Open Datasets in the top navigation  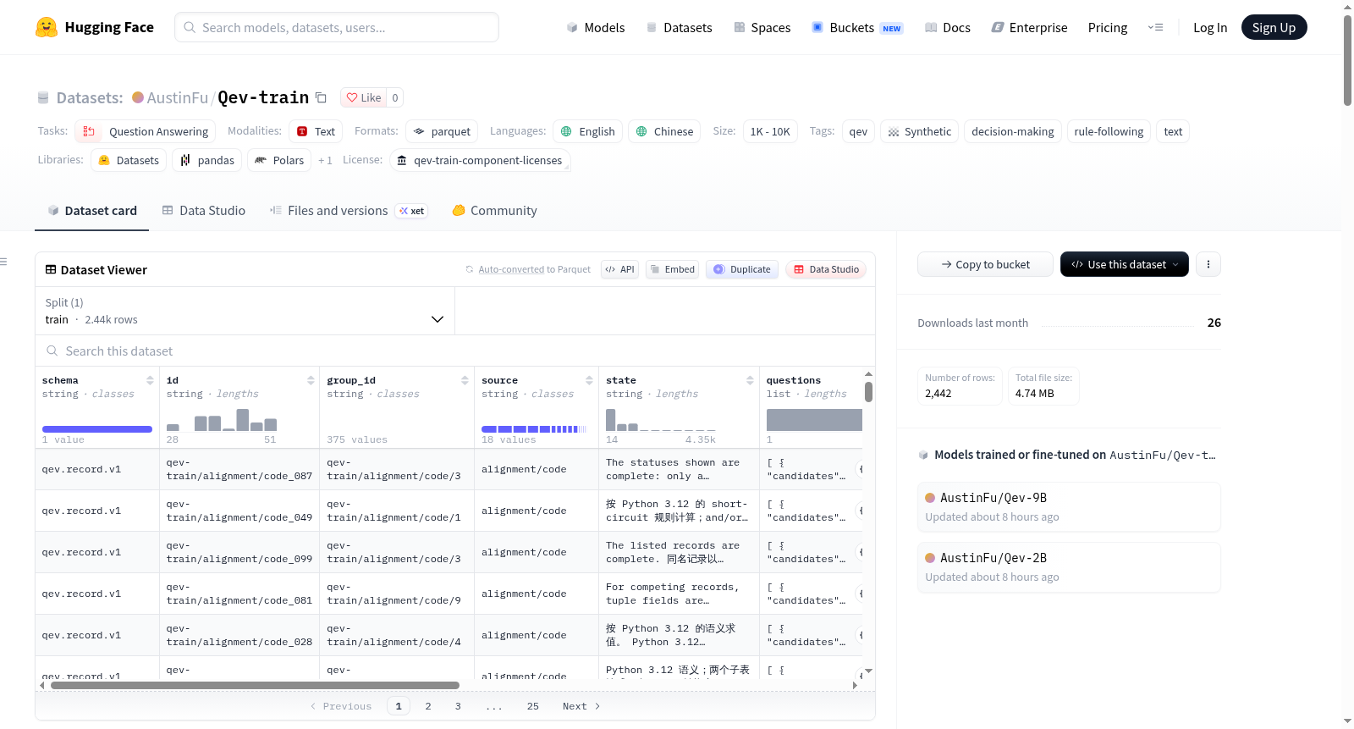click(679, 27)
